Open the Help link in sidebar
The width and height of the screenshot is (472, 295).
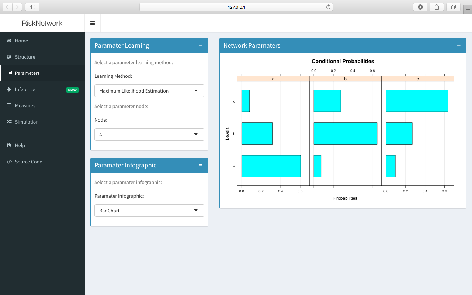coord(42,145)
